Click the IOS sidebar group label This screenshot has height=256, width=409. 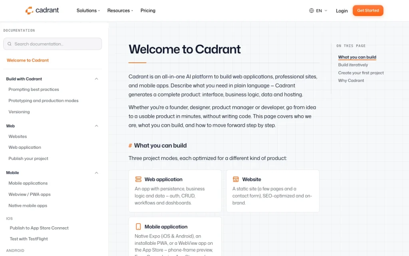click(x=10, y=219)
